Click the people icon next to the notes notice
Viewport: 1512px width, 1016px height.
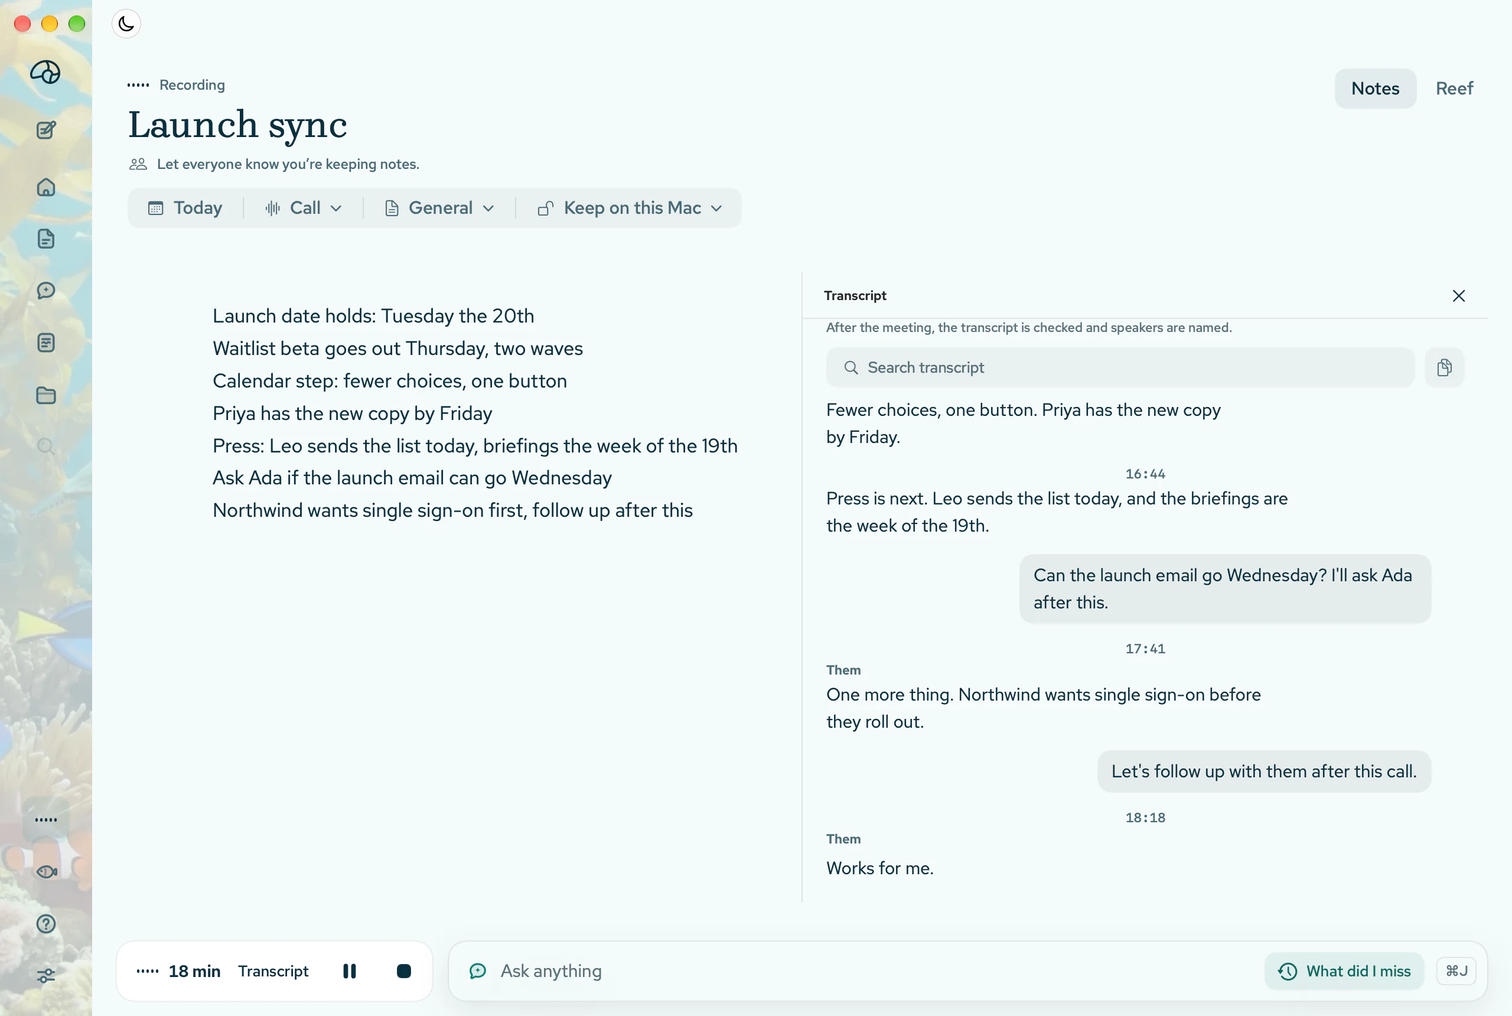tap(138, 165)
